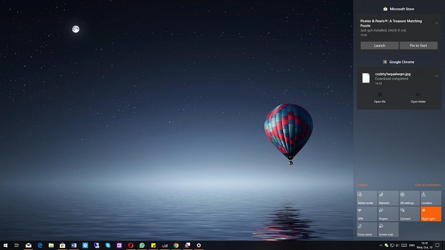Screen dimensions: 445x250
Task: Open OneNote from the taskbar
Action: [x=119, y=245]
